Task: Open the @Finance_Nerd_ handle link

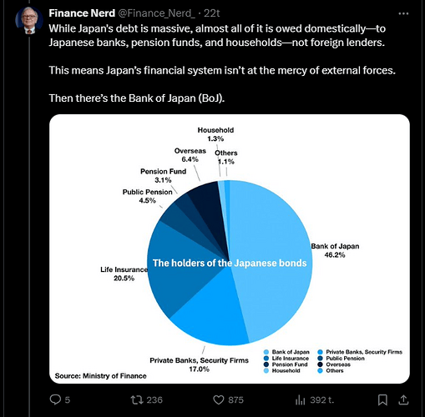Action: point(157,13)
